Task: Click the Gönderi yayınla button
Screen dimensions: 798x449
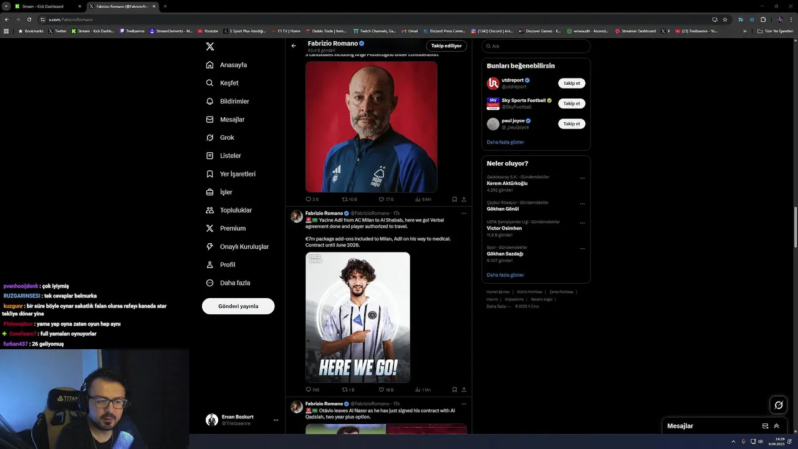Action: [x=238, y=306]
